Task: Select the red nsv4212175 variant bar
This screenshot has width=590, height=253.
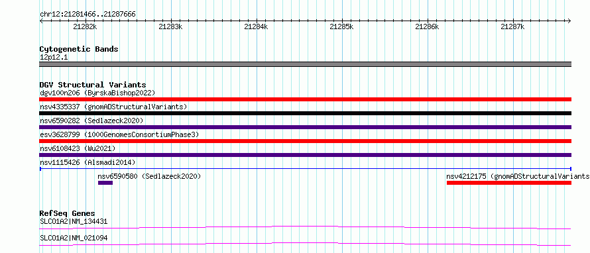Action: (509, 183)
